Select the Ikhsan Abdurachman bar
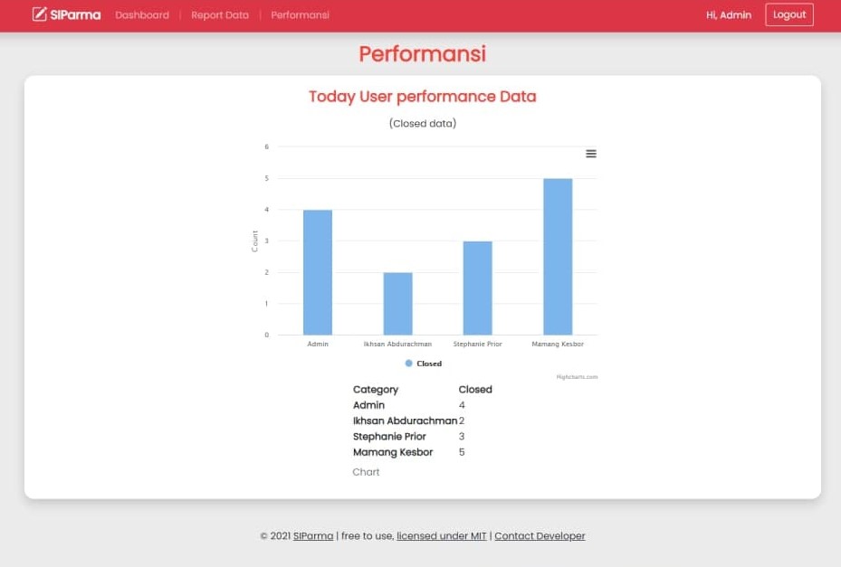This screenshot has height=567, width=841. tap(397, 304)
